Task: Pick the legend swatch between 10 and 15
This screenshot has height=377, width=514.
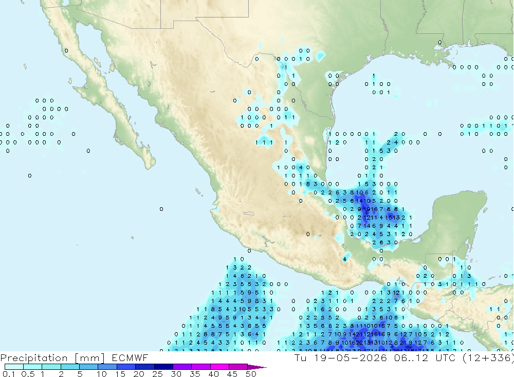Action: coord(107,367)
